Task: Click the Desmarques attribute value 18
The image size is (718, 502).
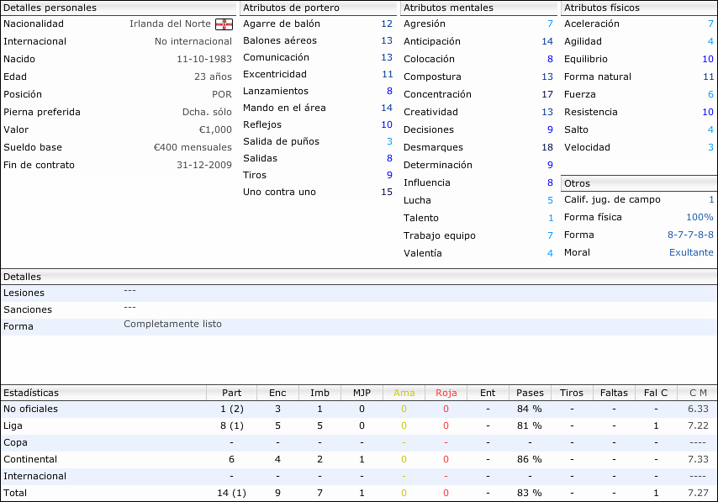Action: pos(547,147)
